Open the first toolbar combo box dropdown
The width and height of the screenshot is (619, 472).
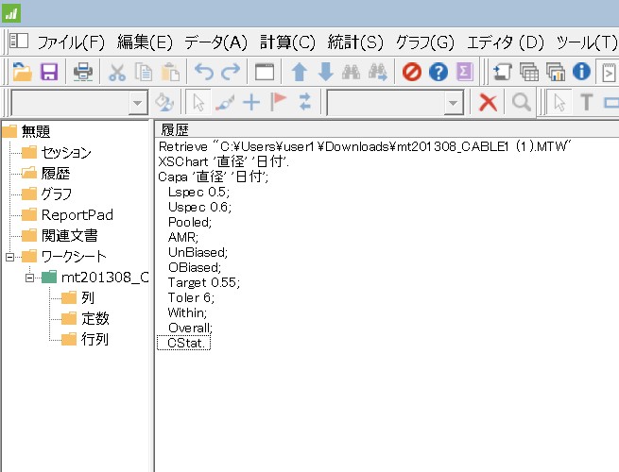coord(137,103)
